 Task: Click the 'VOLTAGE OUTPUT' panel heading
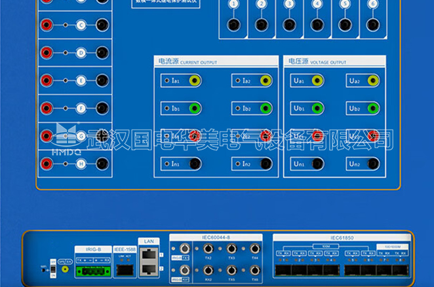[328, 63]
